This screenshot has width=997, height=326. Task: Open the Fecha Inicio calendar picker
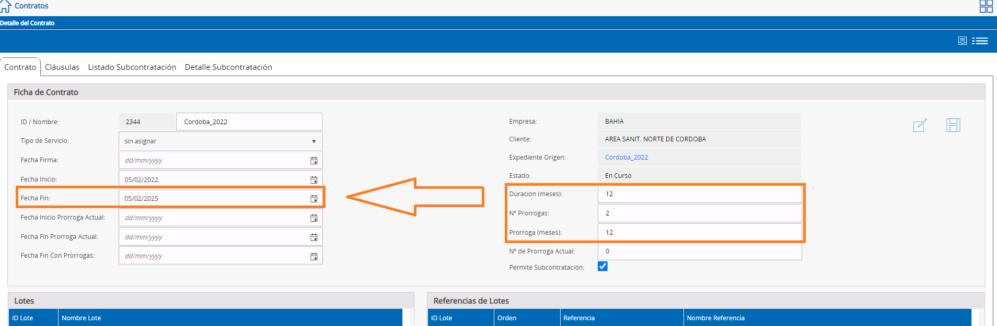point(314,179)
